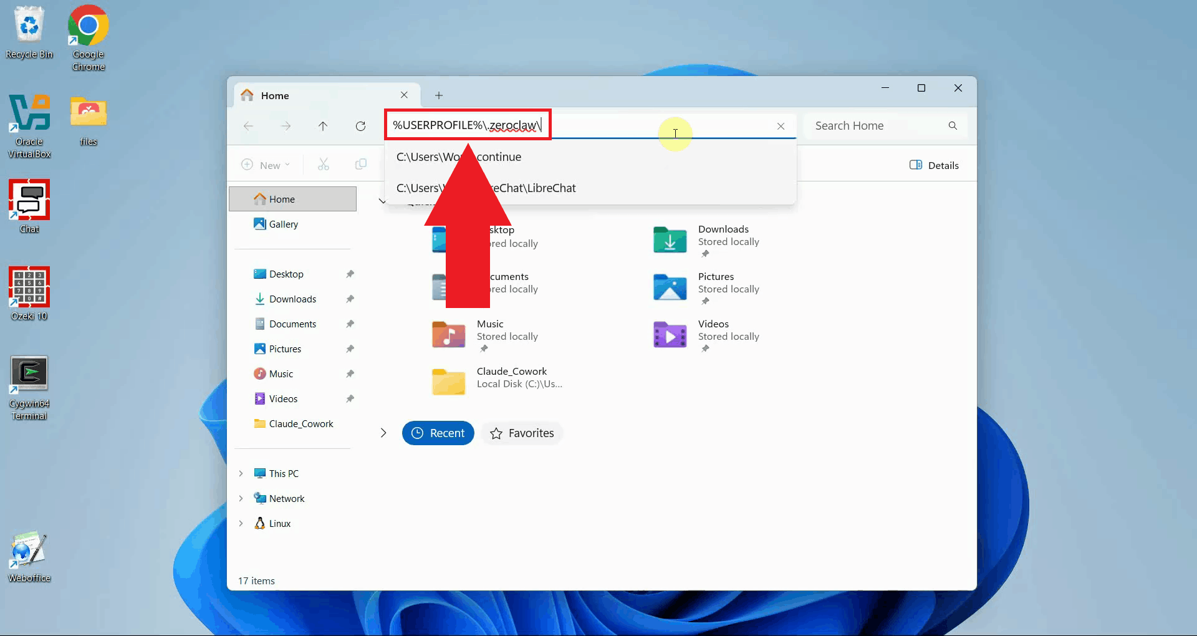Open the Oracle VirtualBox desktop shortcut
Screen dimensions: 1197x636
(29, 125)
